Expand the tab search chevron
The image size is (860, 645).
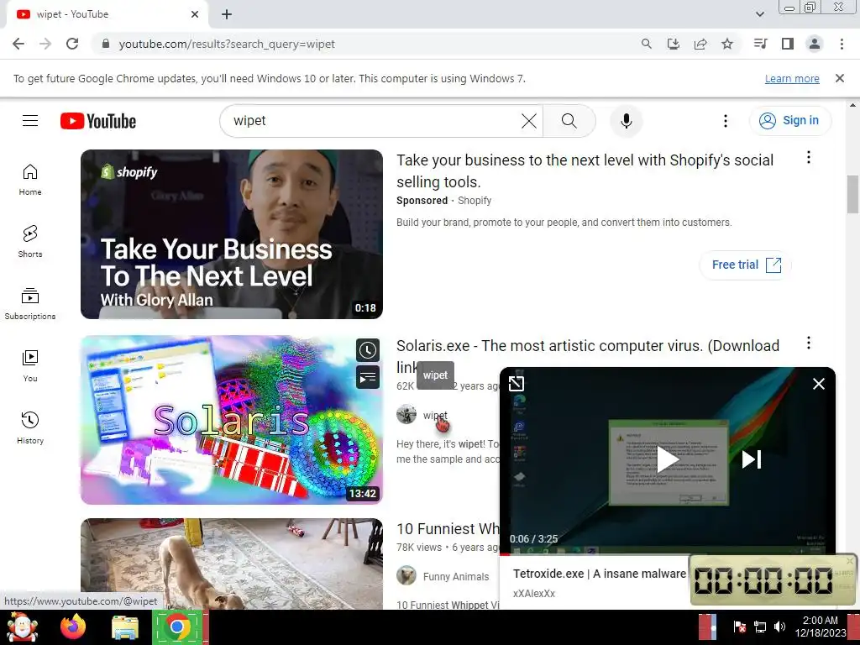(x=760, y=14)
